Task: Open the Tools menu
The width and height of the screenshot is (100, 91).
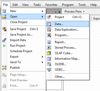Action: coord(82,5)
